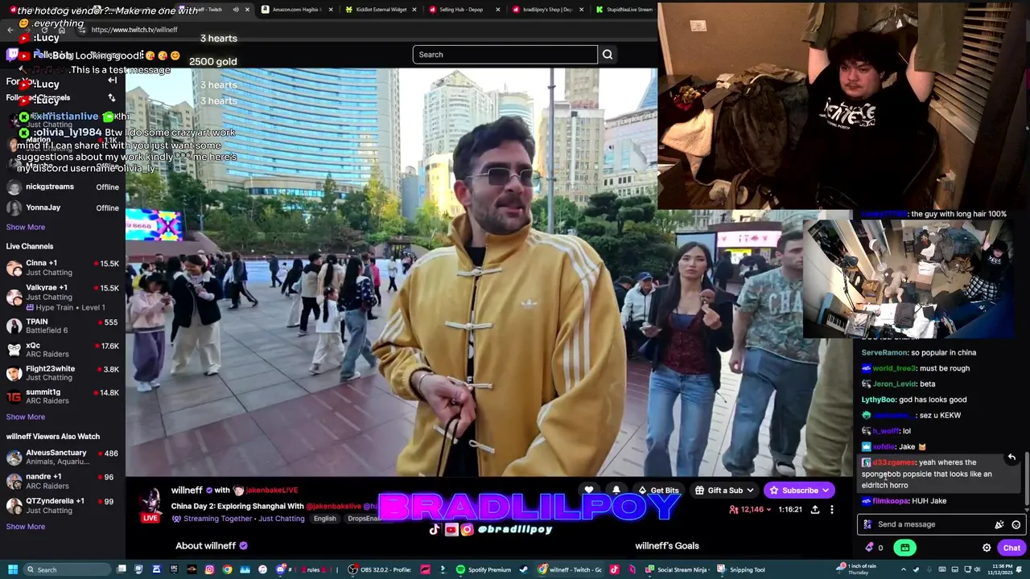Expand the Gift a Sub dropdown

pyautogui.click(x=724, y=490)
